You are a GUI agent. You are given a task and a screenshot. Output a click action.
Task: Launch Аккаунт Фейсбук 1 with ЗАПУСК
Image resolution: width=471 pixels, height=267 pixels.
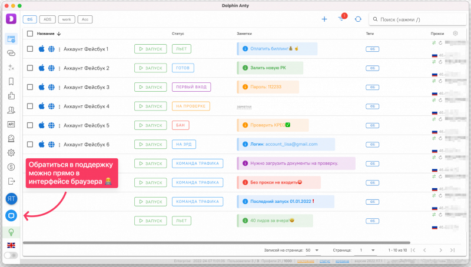coord(151,49)
